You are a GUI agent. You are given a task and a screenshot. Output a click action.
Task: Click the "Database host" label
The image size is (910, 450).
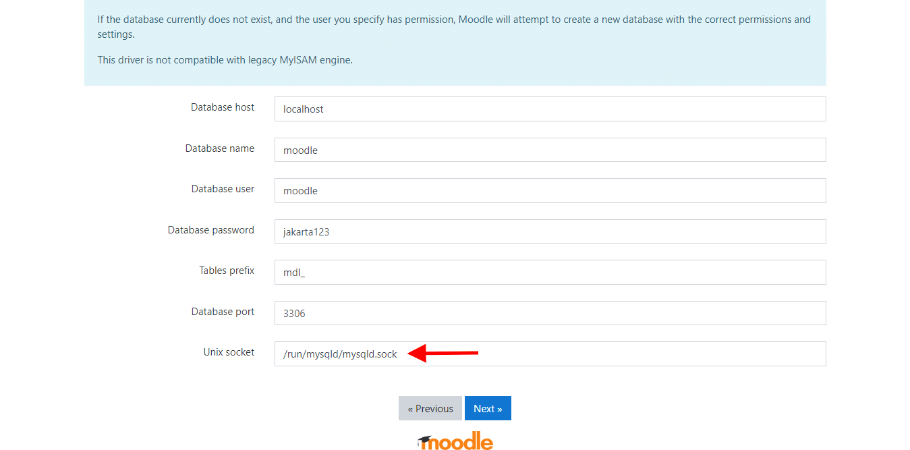(223, 107)
